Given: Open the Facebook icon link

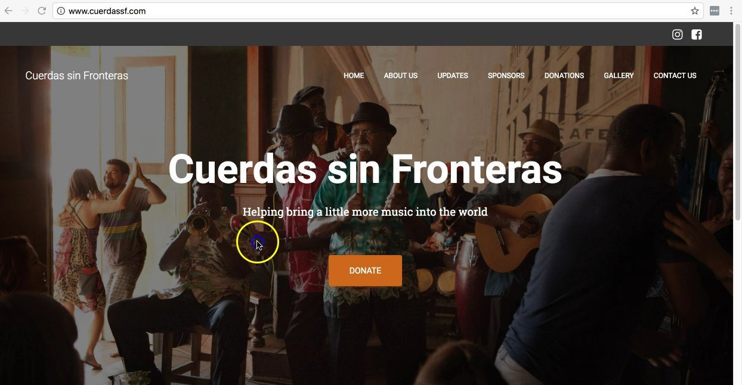Looking at the screenshot, I should [697, 35].
